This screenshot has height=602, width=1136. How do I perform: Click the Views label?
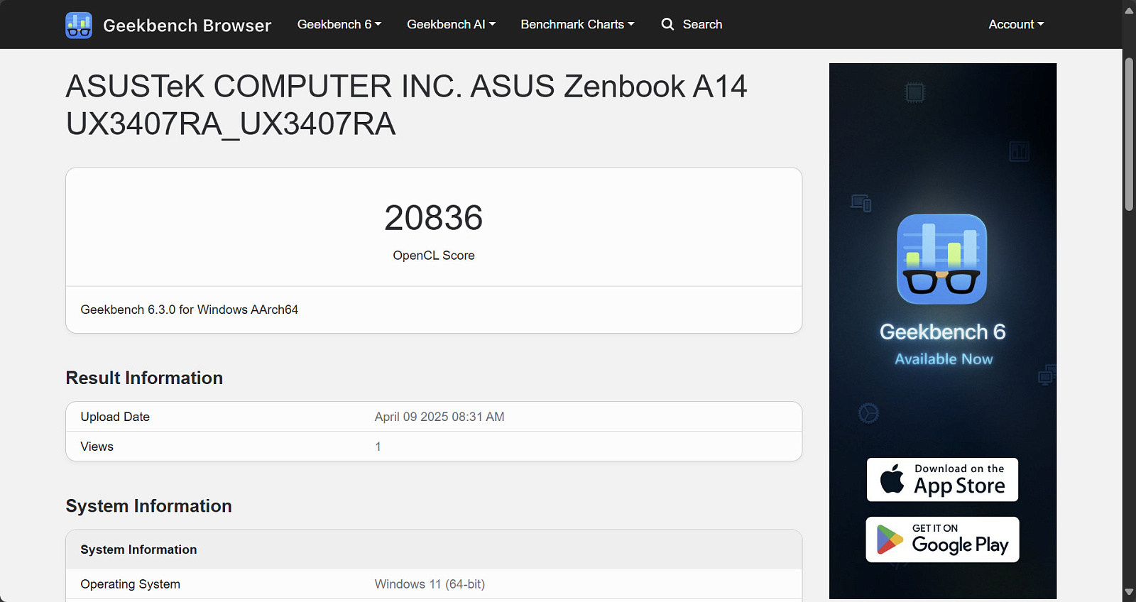[x=97, y=447]
